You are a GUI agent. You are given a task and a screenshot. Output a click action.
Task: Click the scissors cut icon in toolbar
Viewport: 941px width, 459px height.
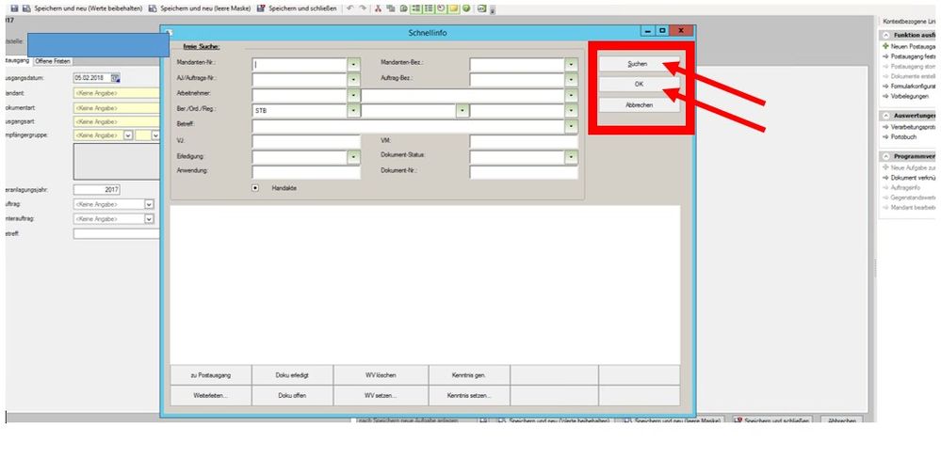pos(378,8)
